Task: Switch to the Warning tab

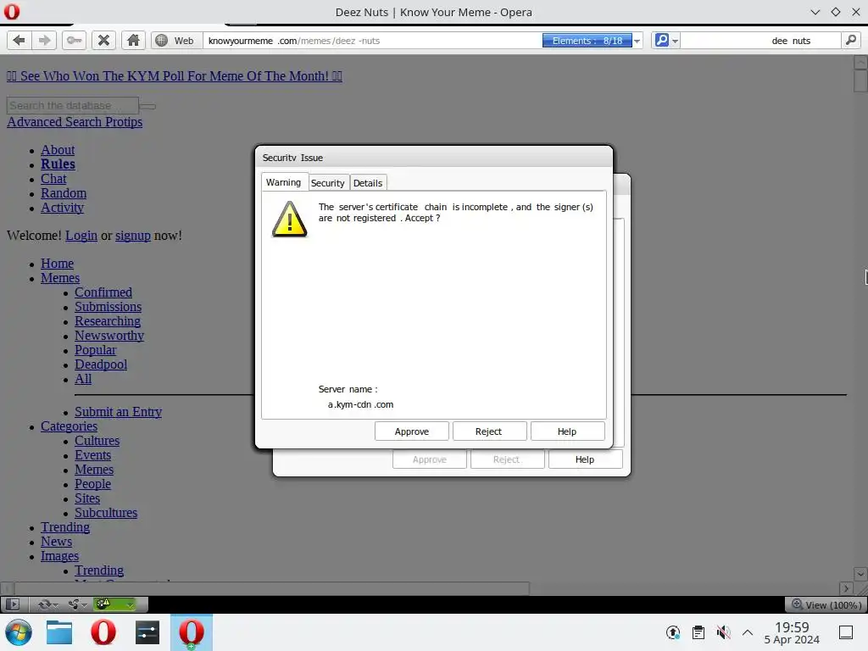Action: point(283,182)
